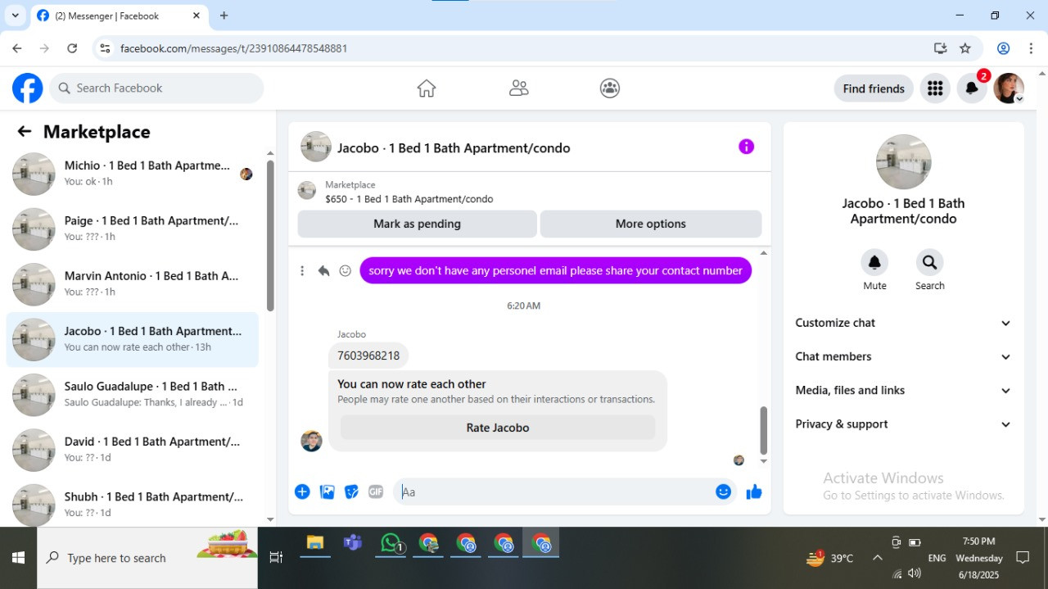The width and height of the screenshot is (1048, 589).
Task: Open the Facebook logo home link
Action: click(27, 88)
